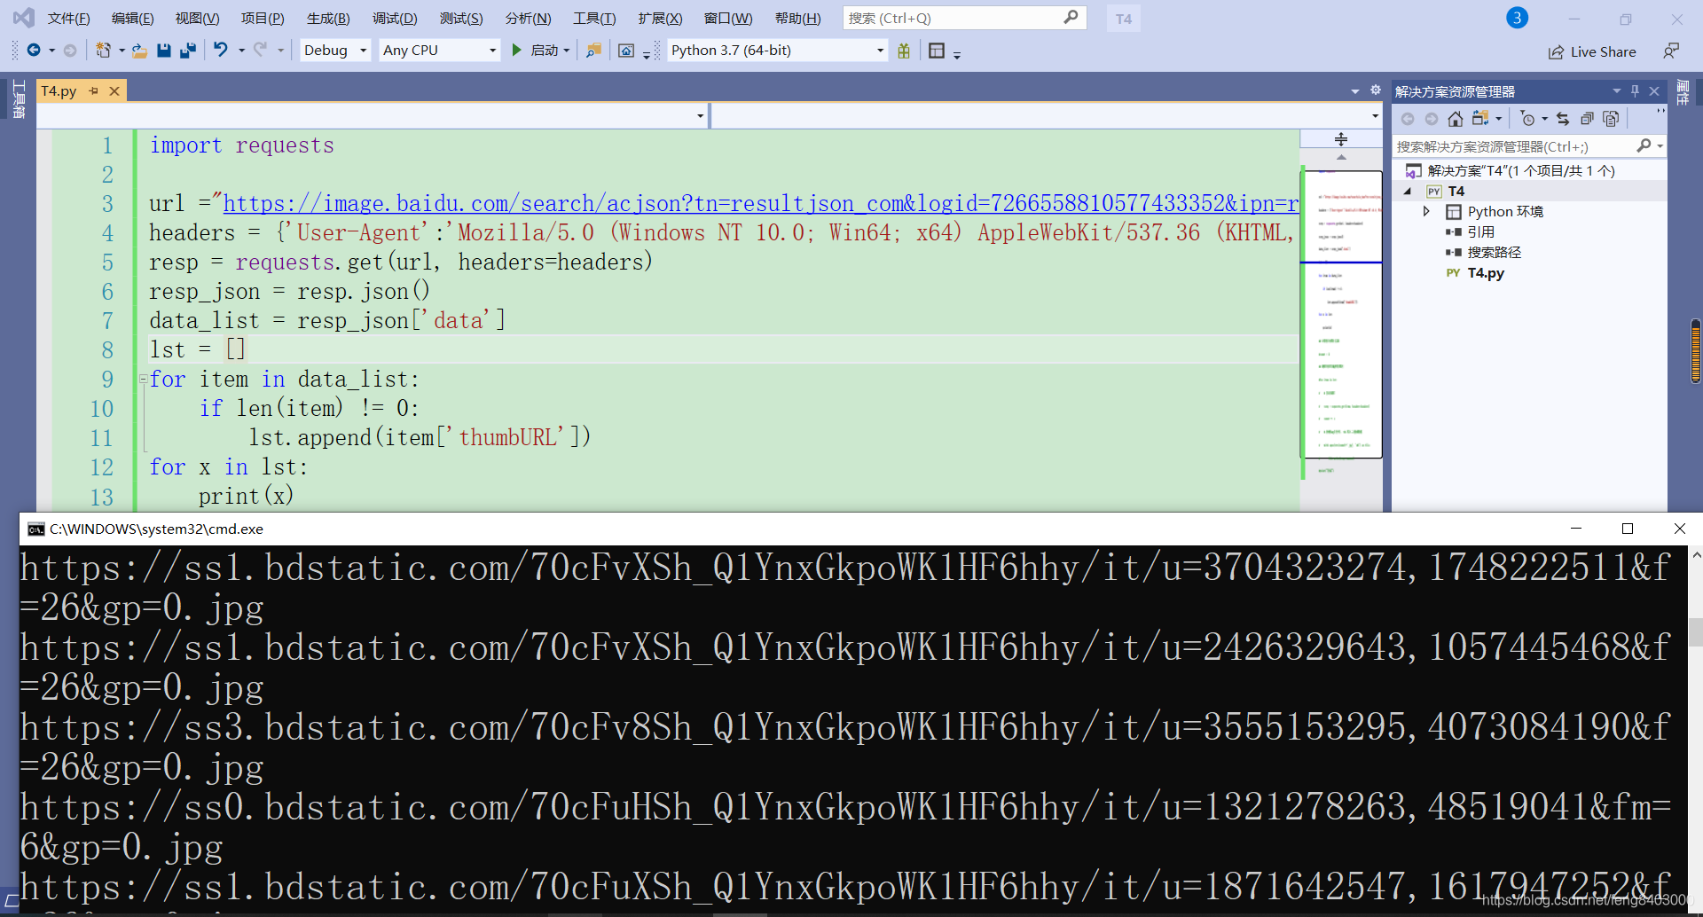Click the New Project toolbar icon
1703x917 pixels.
(x=104, y=51)
